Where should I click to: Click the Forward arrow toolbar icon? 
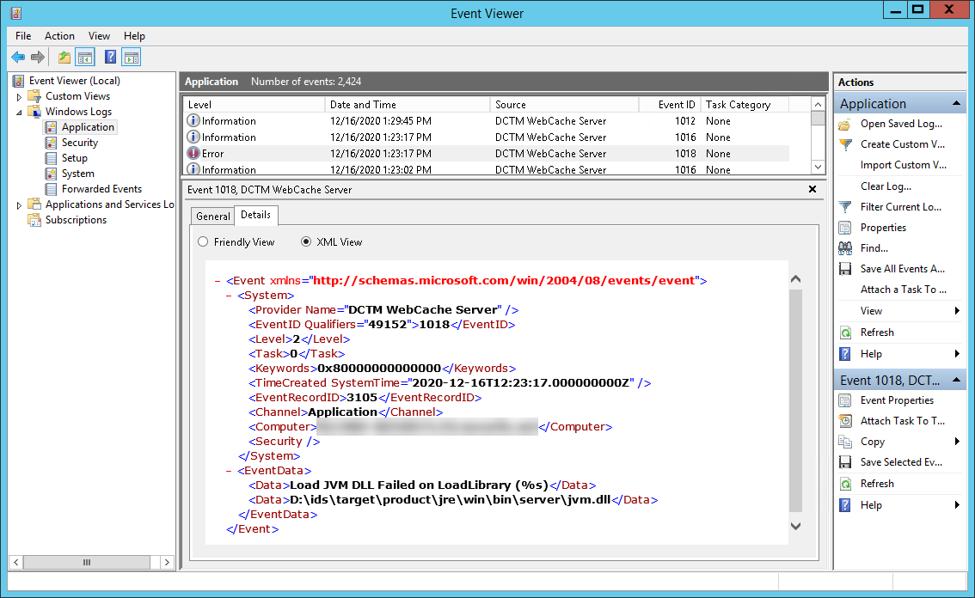click(38, 58)
